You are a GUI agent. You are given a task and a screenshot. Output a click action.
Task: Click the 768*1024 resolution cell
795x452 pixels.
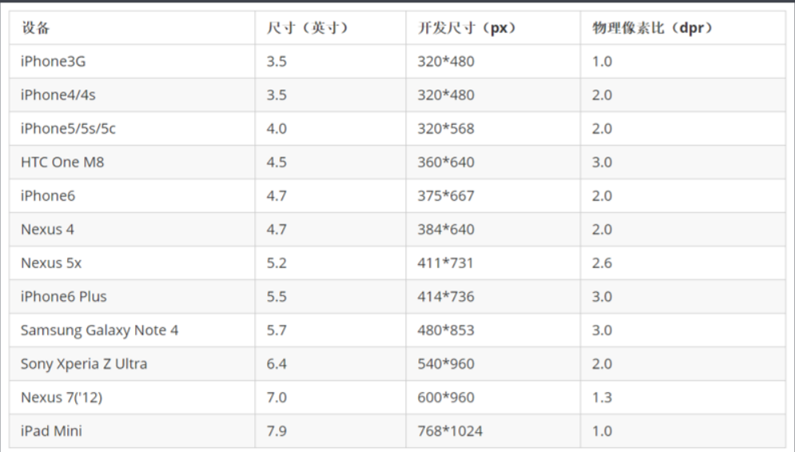point(493,430)
